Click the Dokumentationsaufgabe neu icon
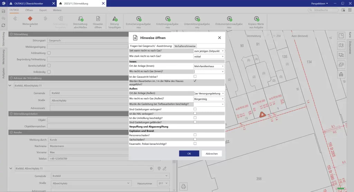 pos(229,19)
